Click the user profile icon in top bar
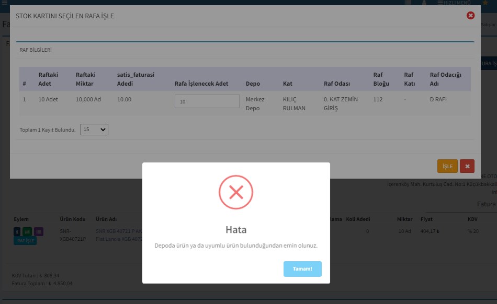The height and width of the screenshot is (304, 497). tap(424, 3)
